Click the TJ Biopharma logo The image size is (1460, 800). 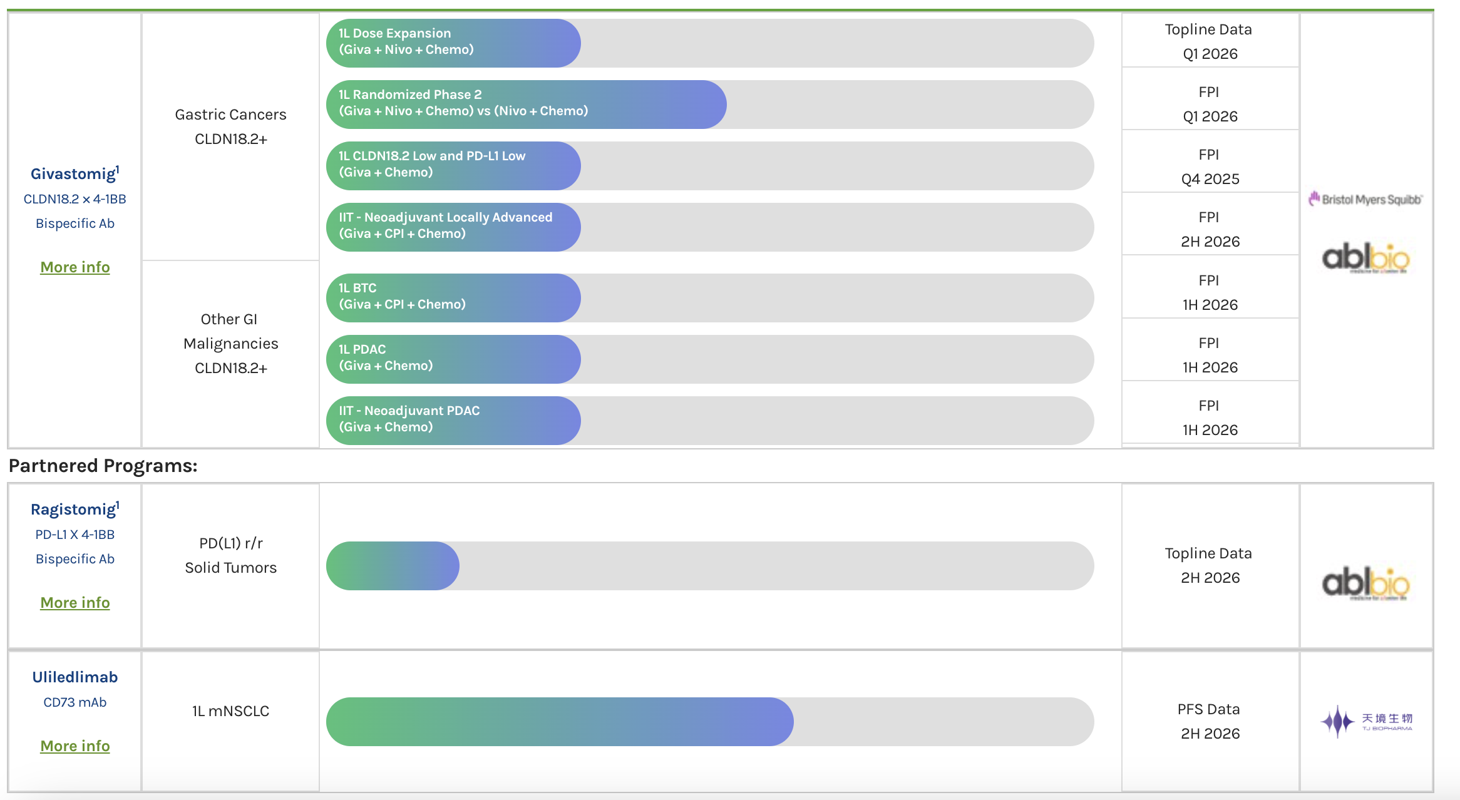pyautogui.click(x=1367, y=722)
